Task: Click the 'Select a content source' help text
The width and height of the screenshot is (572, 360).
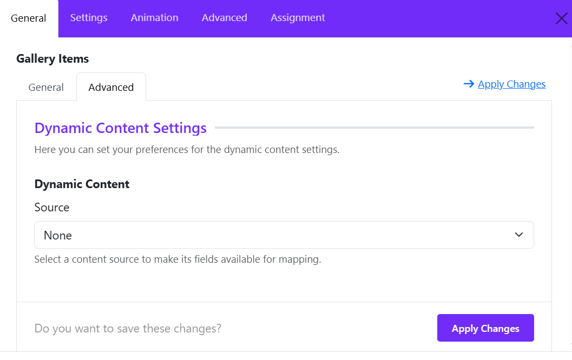Action: click(177, 259)
